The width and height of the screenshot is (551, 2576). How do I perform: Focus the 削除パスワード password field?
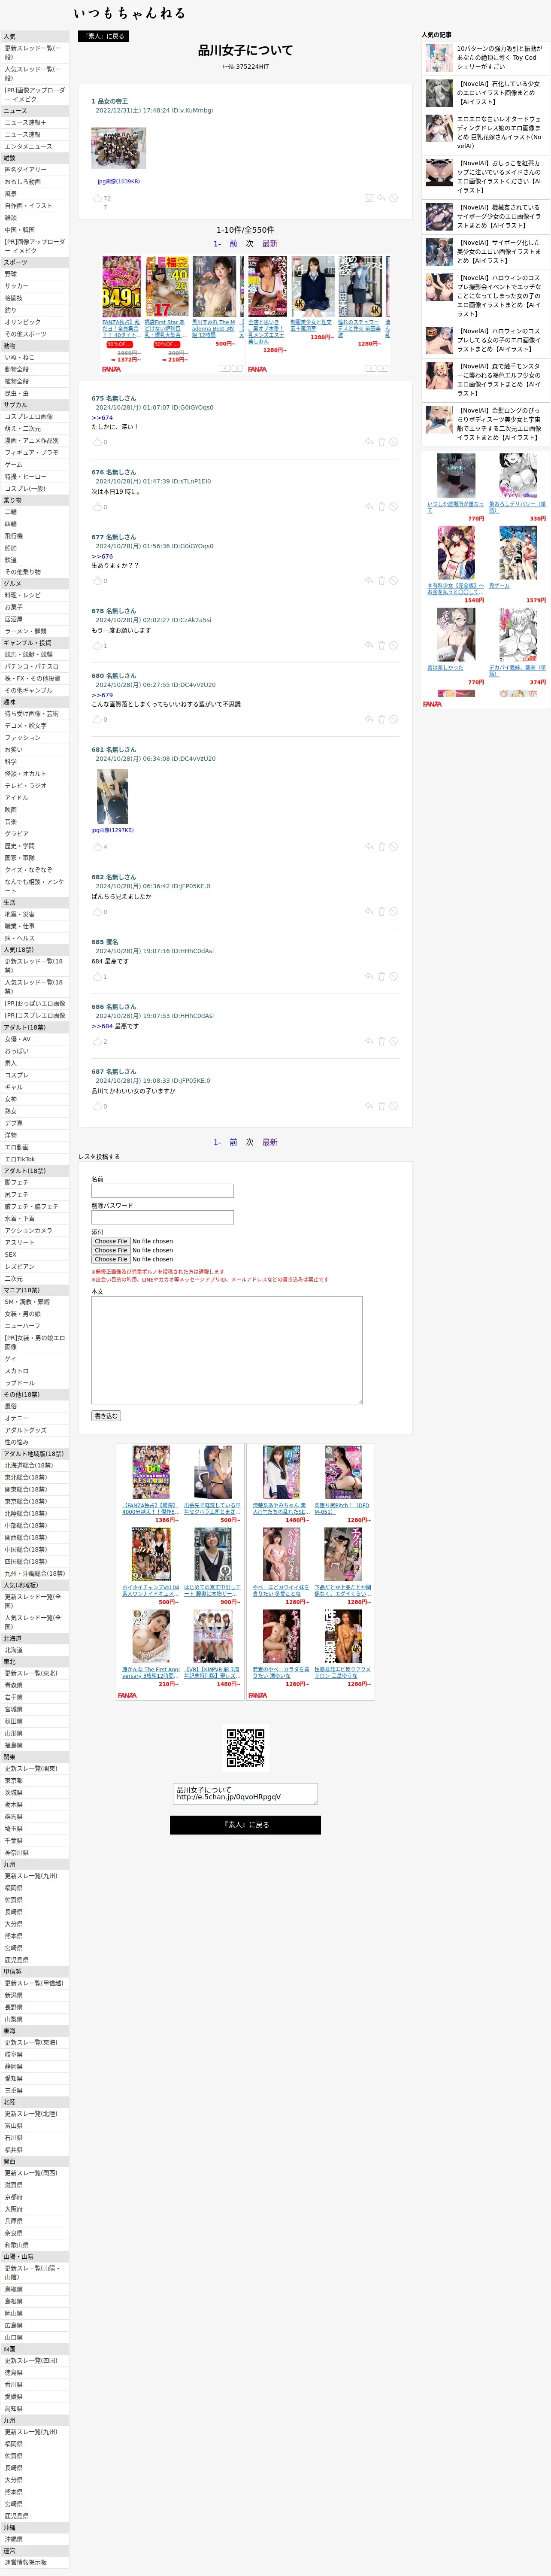(162, 1217)
